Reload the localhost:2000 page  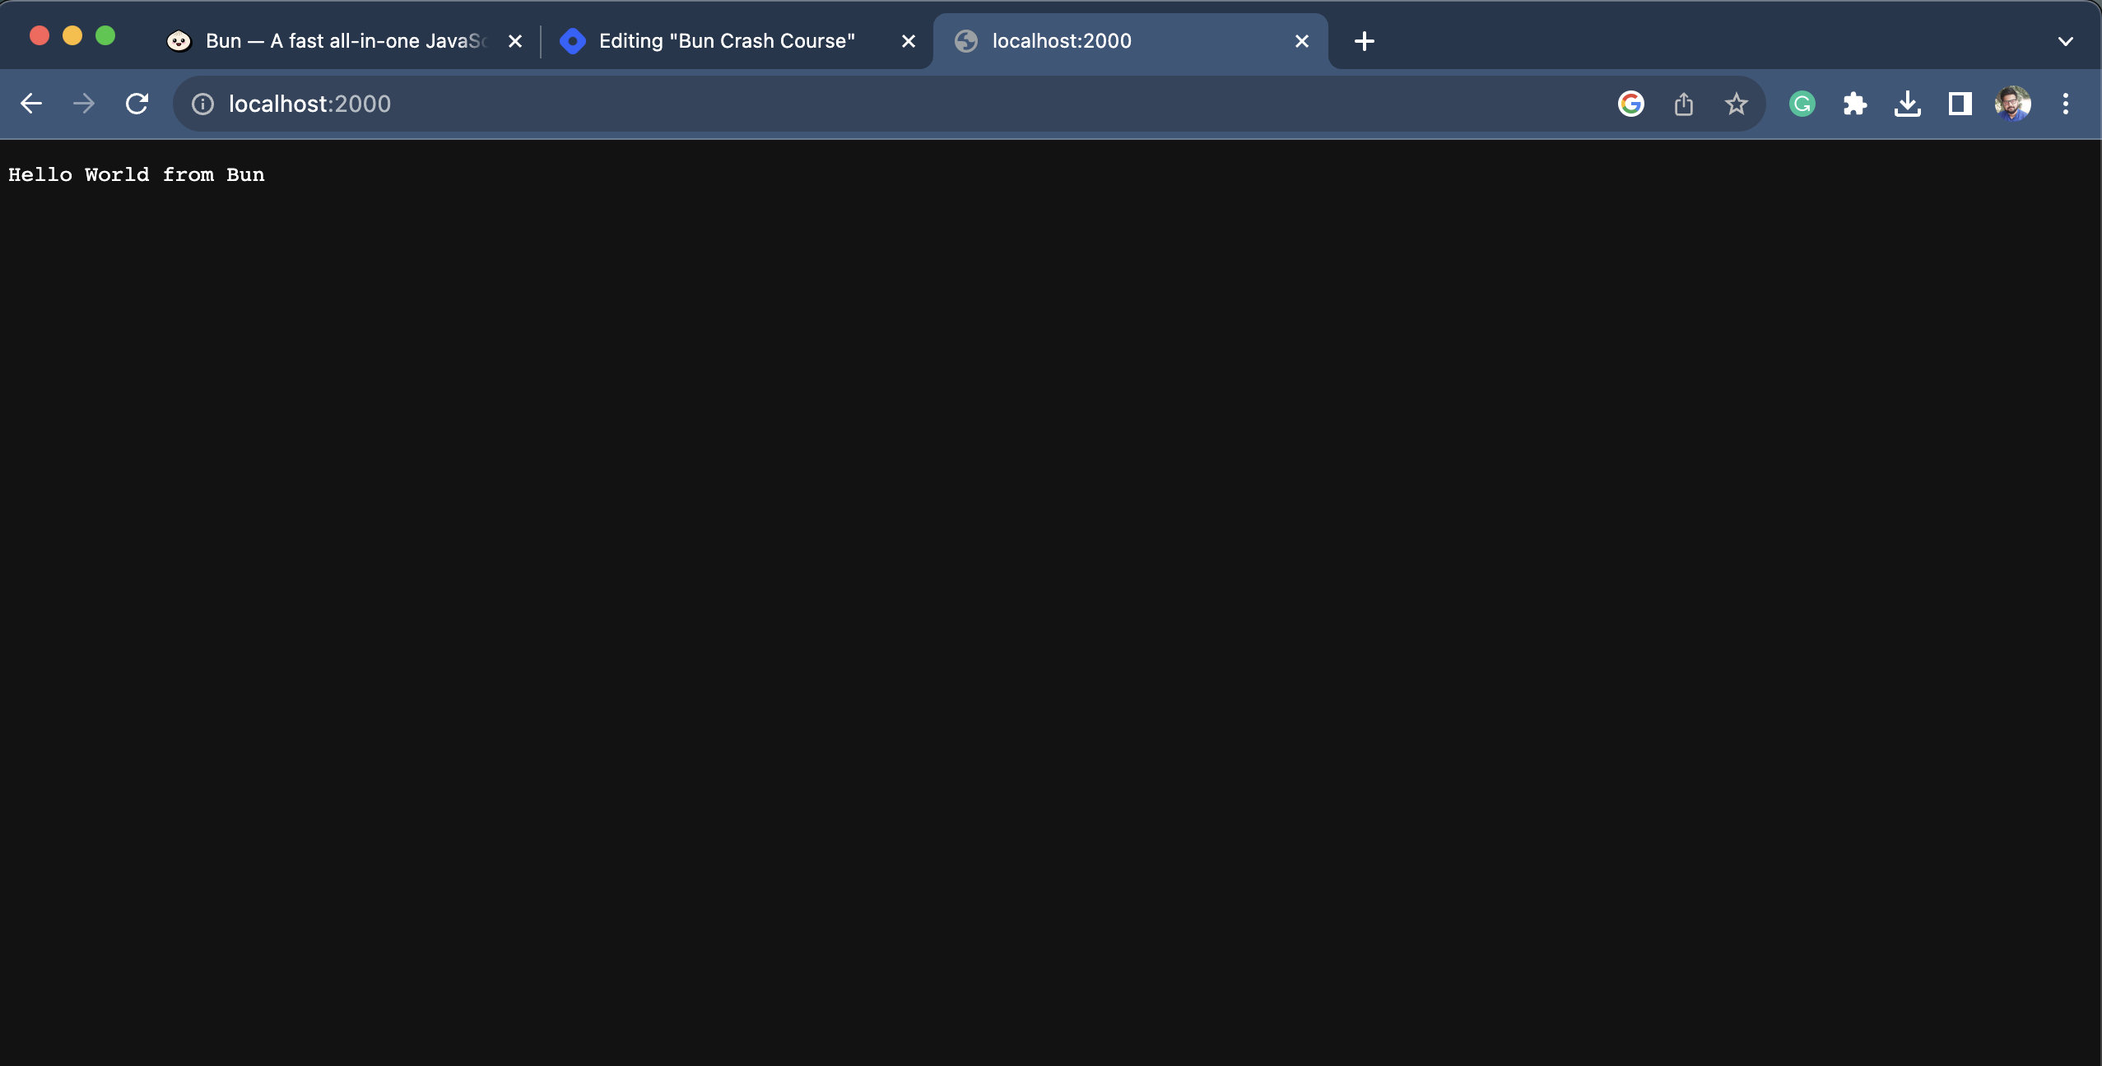click(x=137, y=104)
